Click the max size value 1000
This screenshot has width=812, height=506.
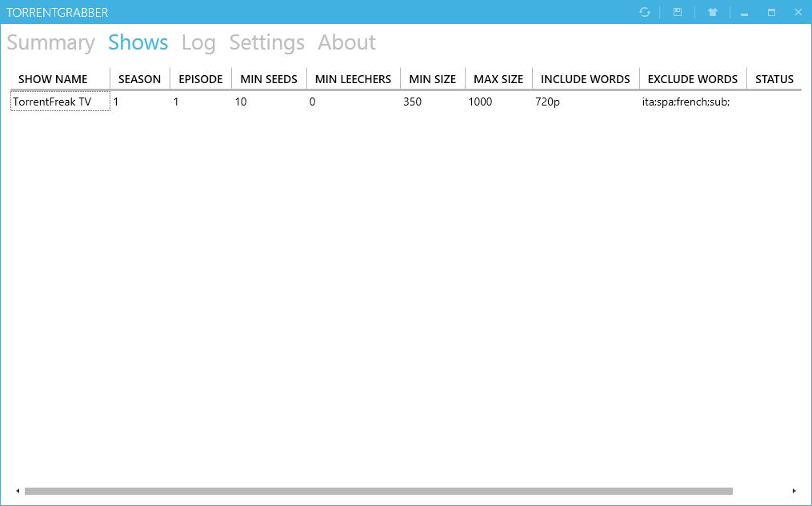coord(480,102)
